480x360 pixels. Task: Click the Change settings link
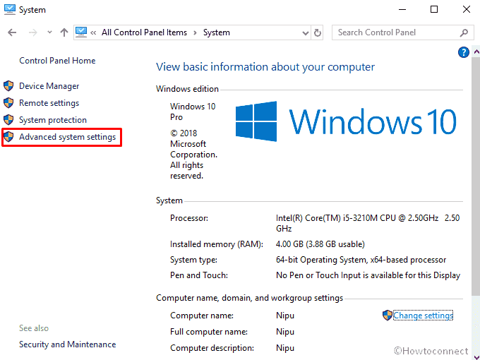[x=423, y=316]
